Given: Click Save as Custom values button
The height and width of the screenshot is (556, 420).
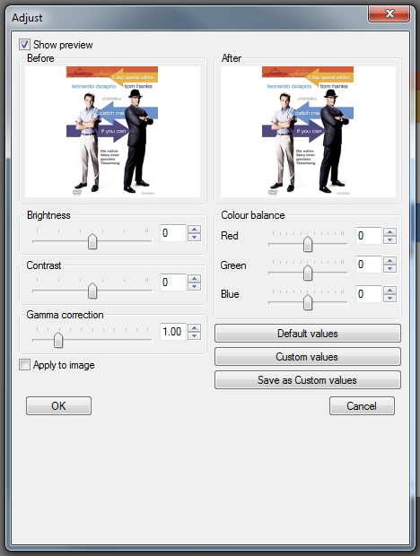Looking at the screenshot, I should pos(308,380).
